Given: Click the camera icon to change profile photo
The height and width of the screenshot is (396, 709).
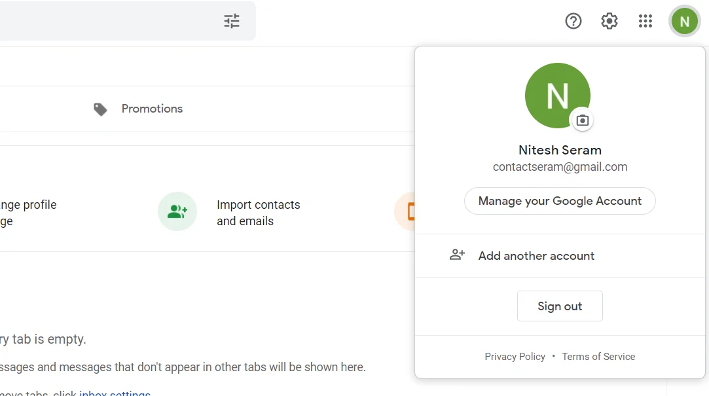Looking at the screenshot, I should coord(582,120).
